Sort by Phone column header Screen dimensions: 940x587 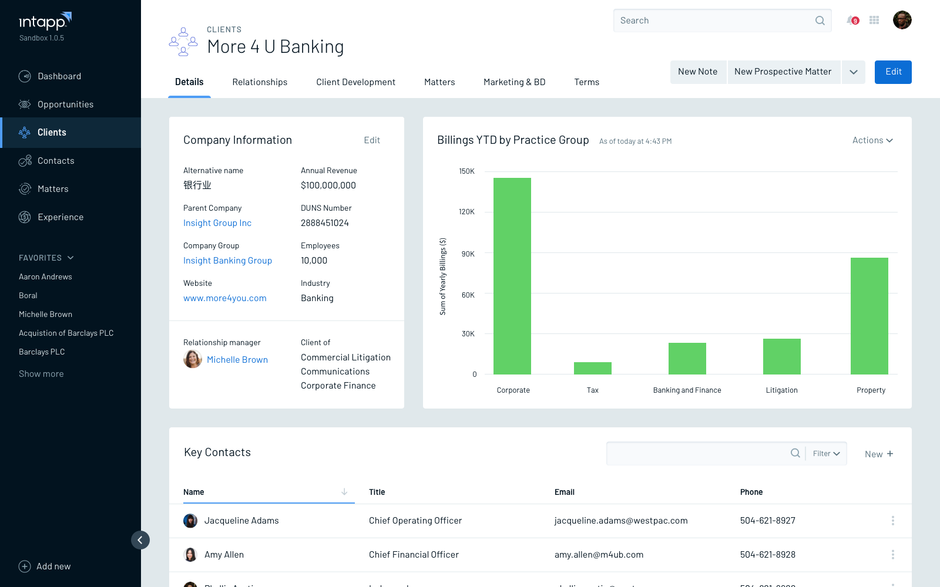click(x=751, y=492)
